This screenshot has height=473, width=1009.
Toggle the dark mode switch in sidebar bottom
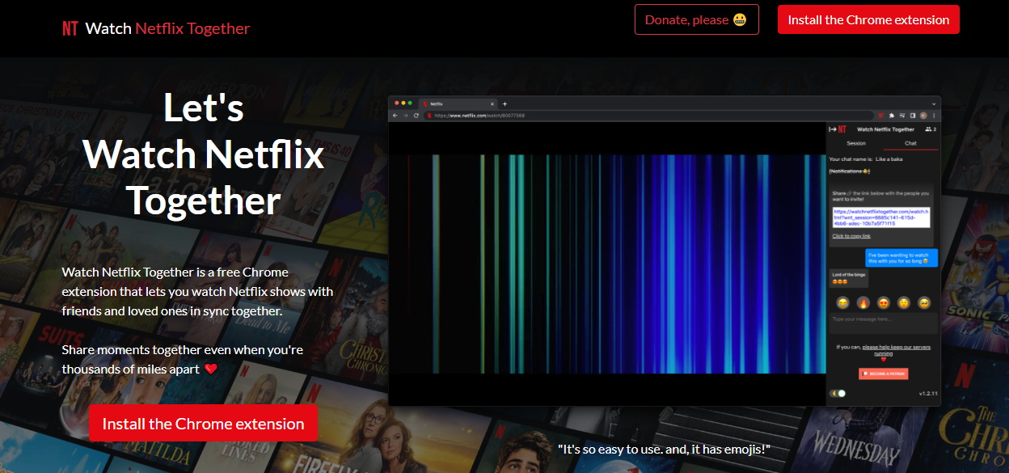(x=838, y=393)
